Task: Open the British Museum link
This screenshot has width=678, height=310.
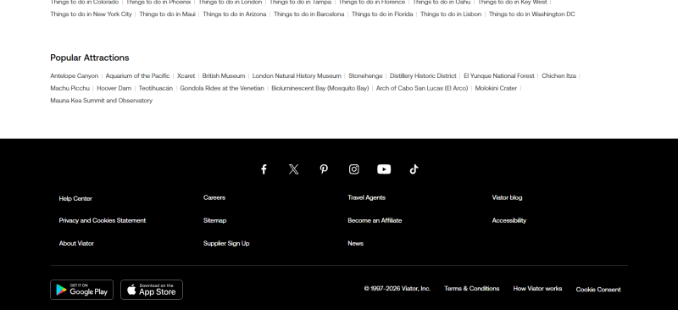Action: (x=224, y=75)
